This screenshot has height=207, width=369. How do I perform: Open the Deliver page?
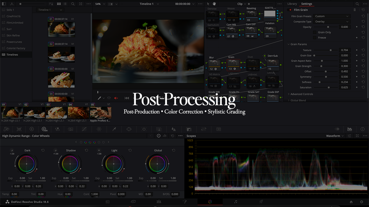pyautogui.click(x=261, y=202)
